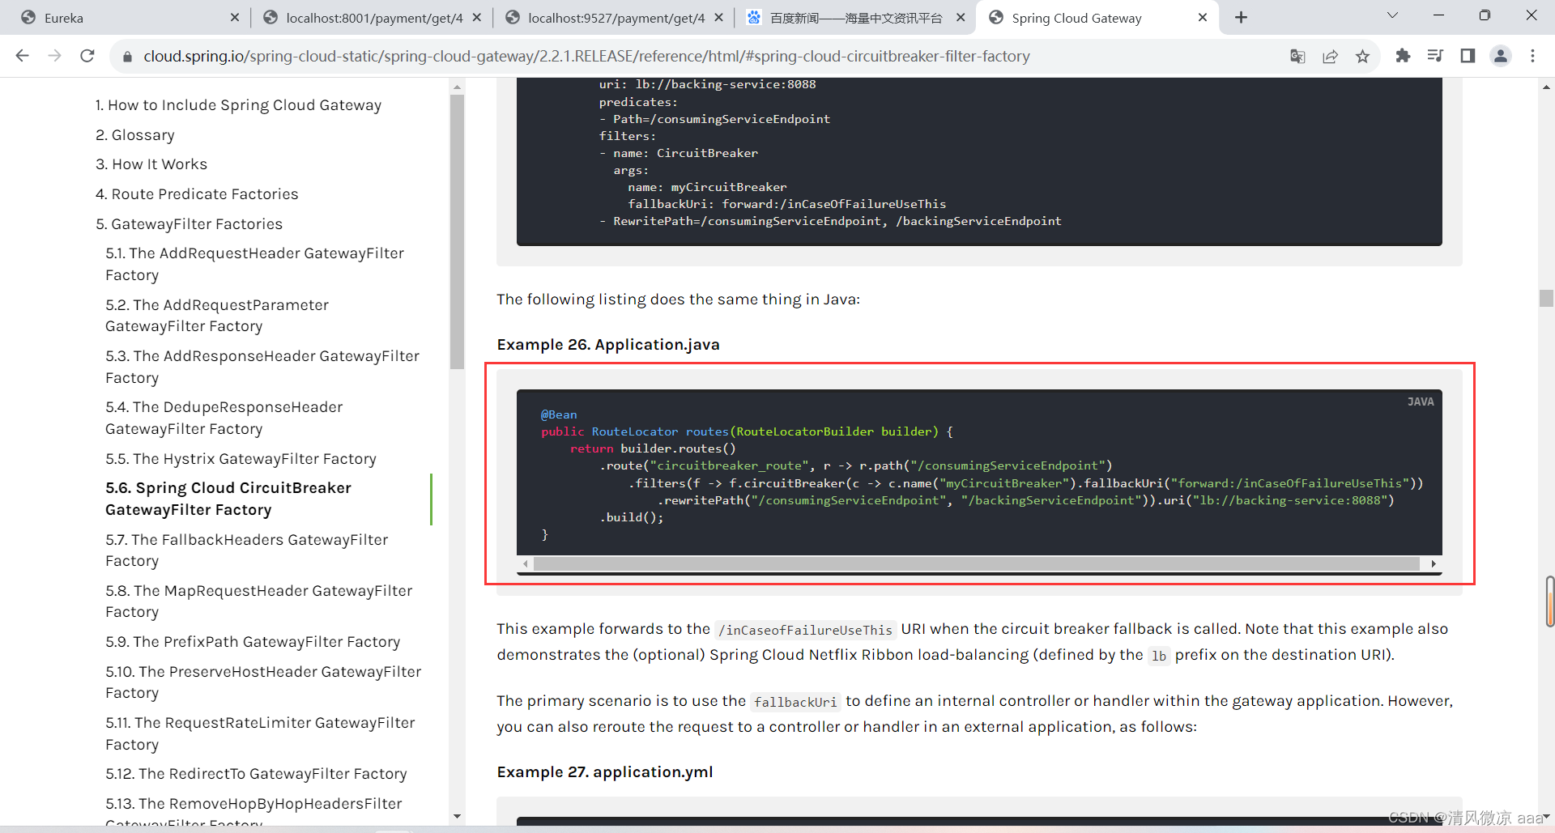Close the localhost:9527 payment tab

pos(718,17)
